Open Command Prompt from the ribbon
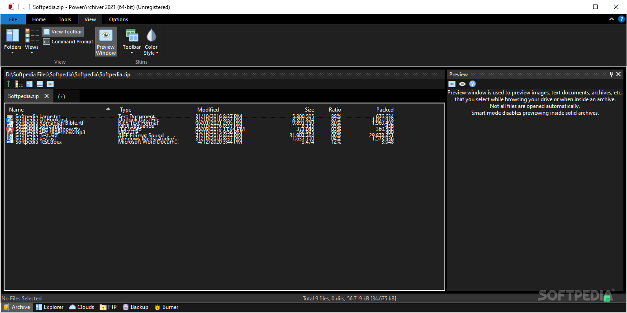Screen dimensions: 627x313 tap(68, 42)
